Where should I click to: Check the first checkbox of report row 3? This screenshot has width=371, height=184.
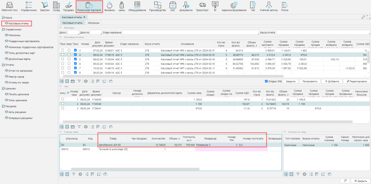click(63, 50)
